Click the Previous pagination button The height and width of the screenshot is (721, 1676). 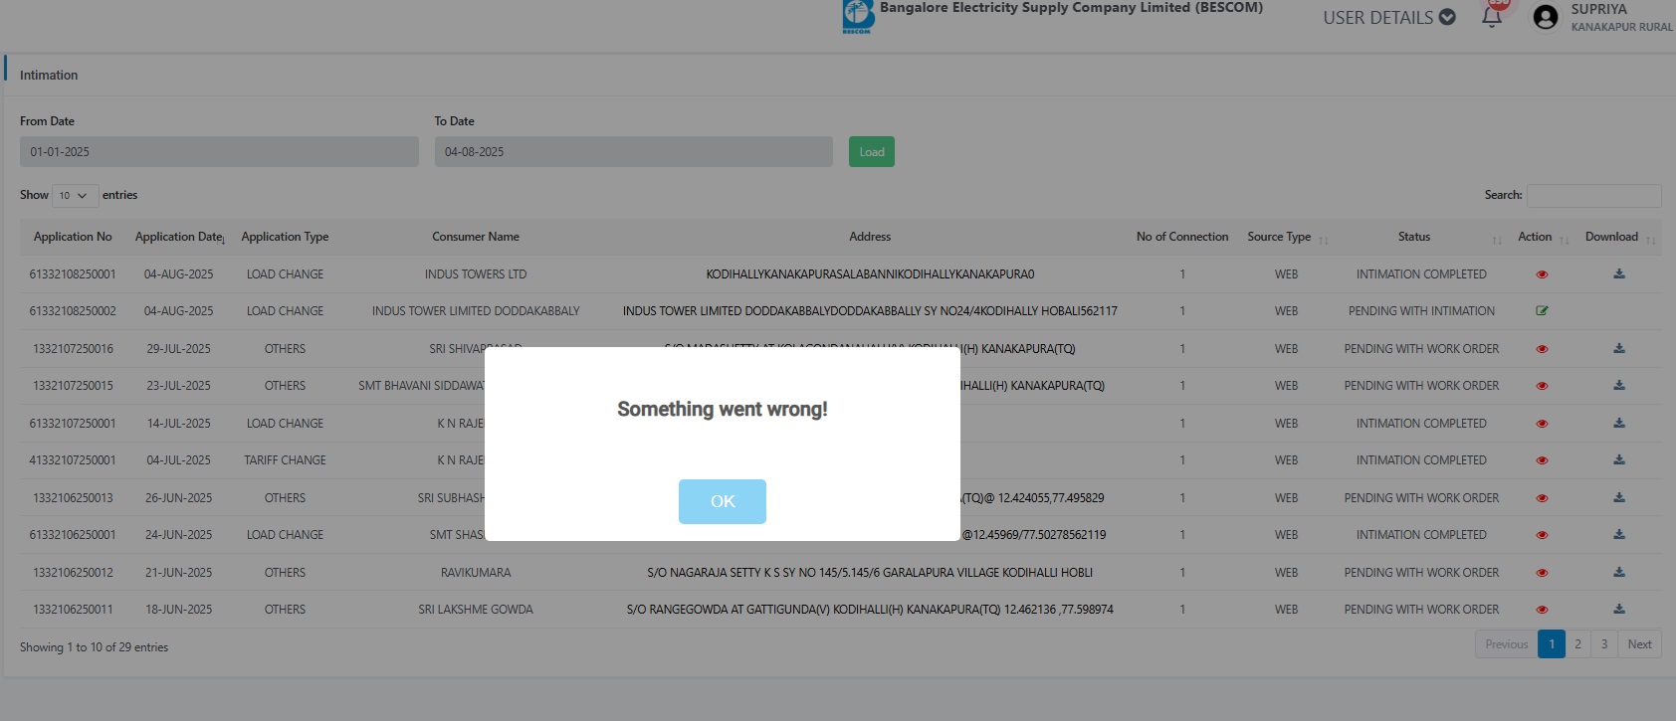pyautogui.click(x=1506, y=644)
